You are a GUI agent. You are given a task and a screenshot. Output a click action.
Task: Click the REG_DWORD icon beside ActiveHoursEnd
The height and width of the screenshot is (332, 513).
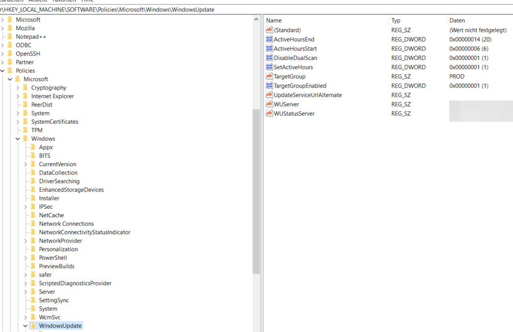[x=269, y=39]
